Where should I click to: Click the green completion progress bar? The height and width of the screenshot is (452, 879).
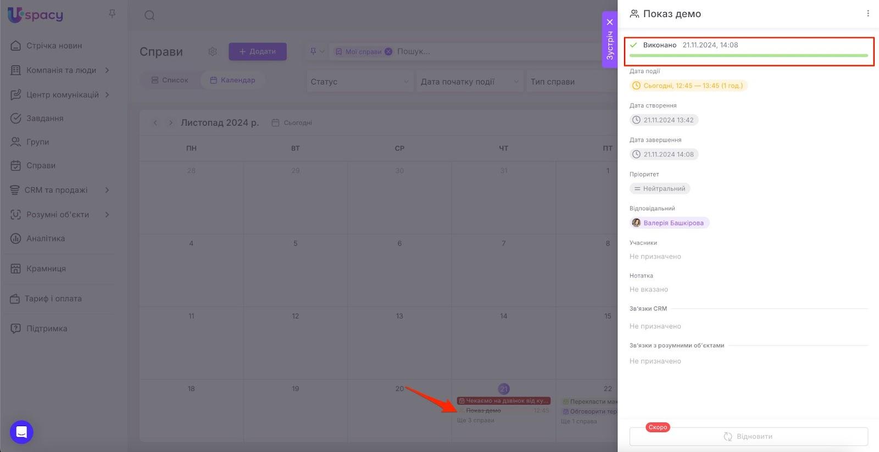pyautogui.click(x=749, y=55)
